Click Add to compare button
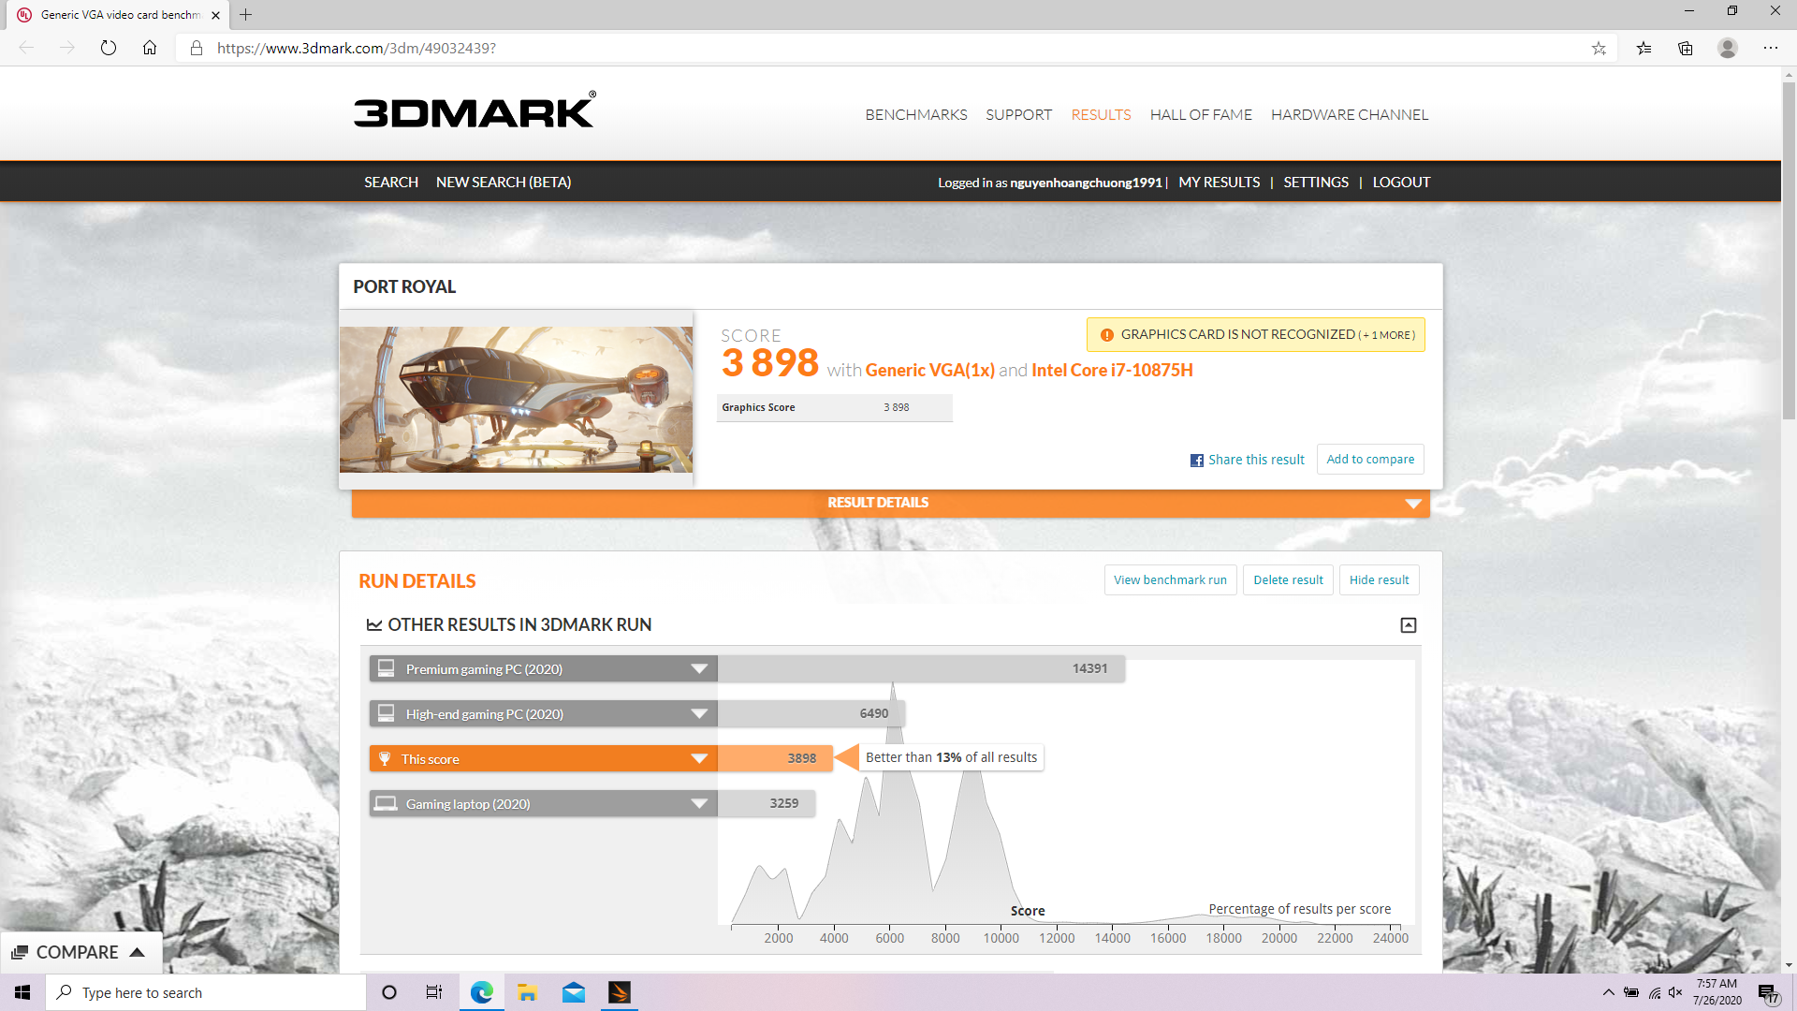This screenshot has width=1797, height=1011. 1370,459
